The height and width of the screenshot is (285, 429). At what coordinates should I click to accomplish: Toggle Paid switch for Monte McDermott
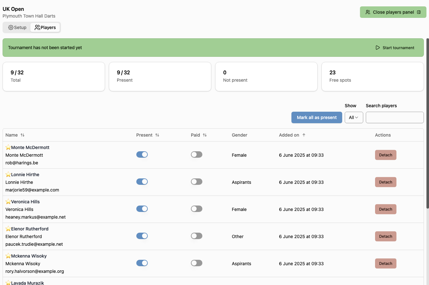(x=197, y=154)
